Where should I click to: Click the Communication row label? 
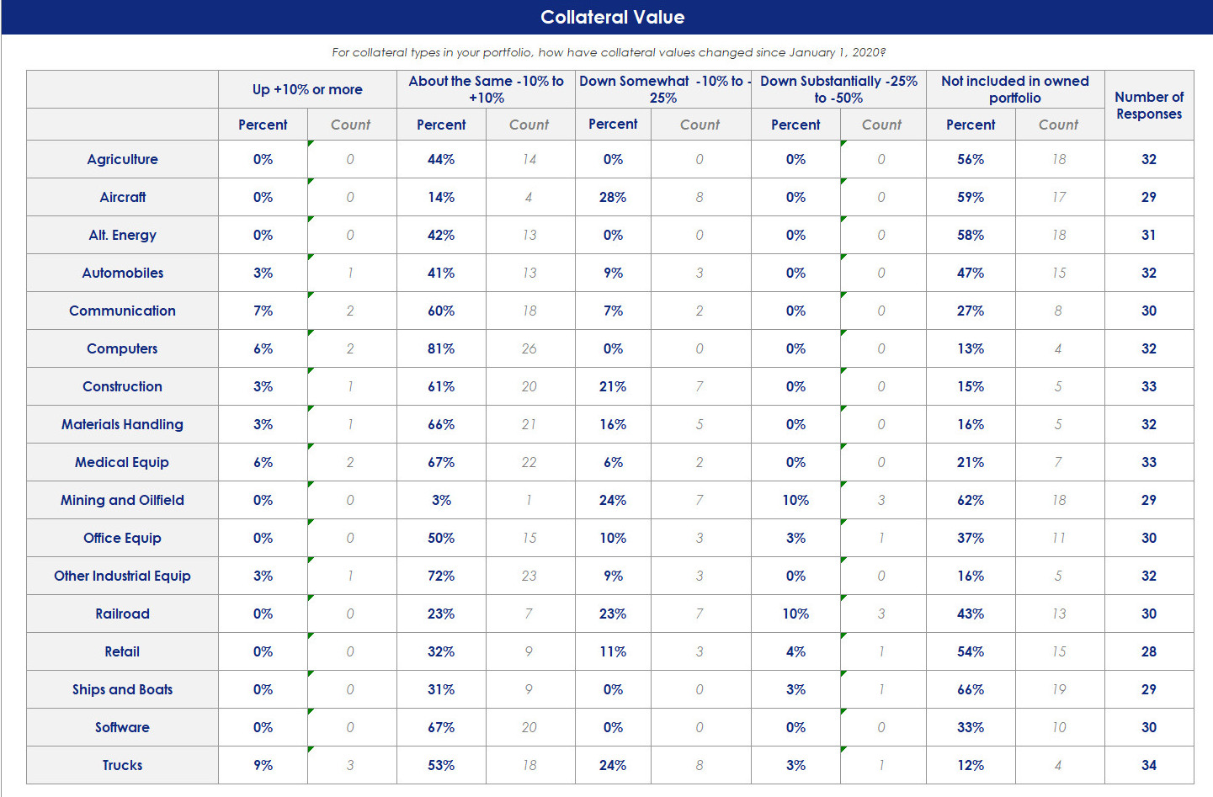tap(122, 311)
